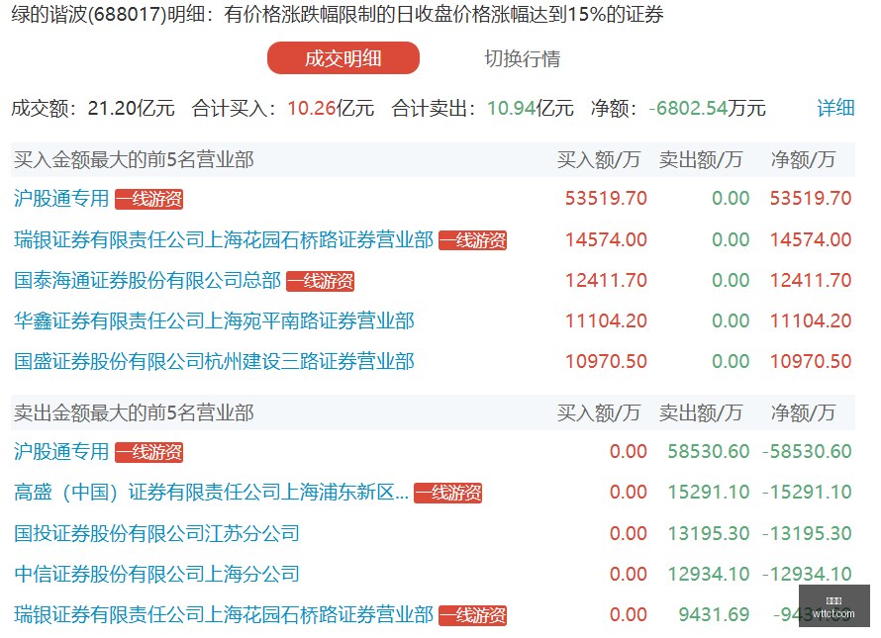
Task: Click 一线游资 tag beside 沪股通专用 in buy list
Action: pyautogui.click(x=148, y=199)
